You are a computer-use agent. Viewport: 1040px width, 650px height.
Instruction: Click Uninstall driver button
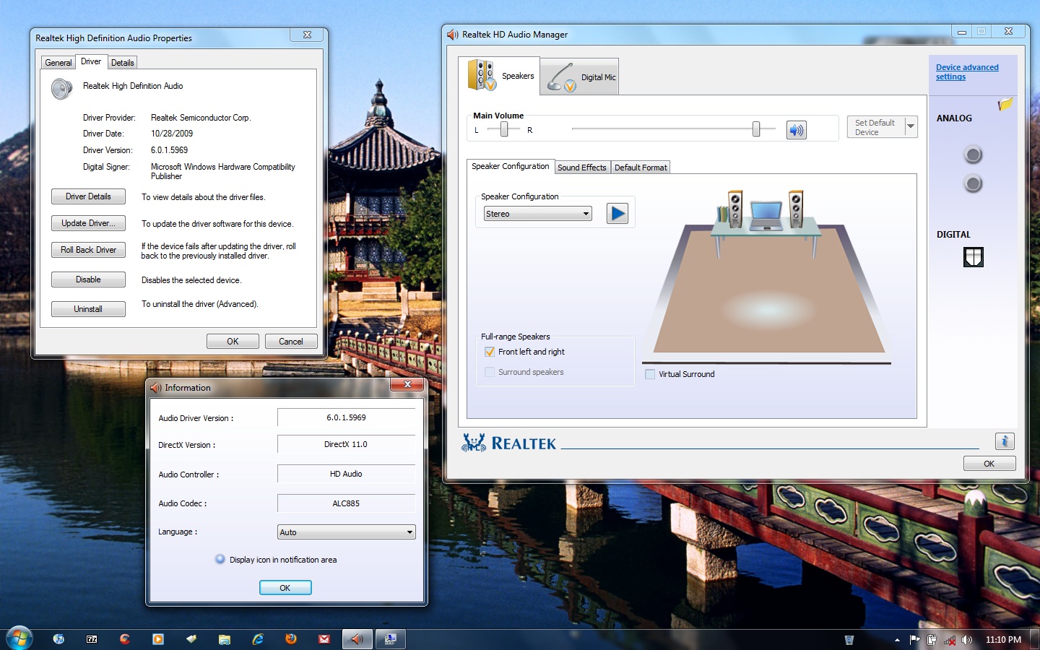point(88,309)
